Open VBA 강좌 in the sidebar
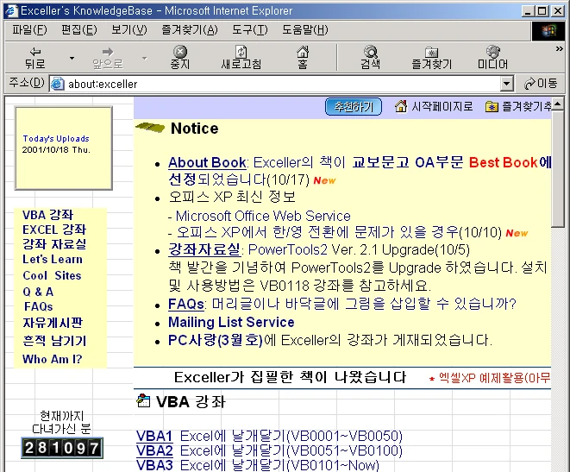 click(47, 215)
